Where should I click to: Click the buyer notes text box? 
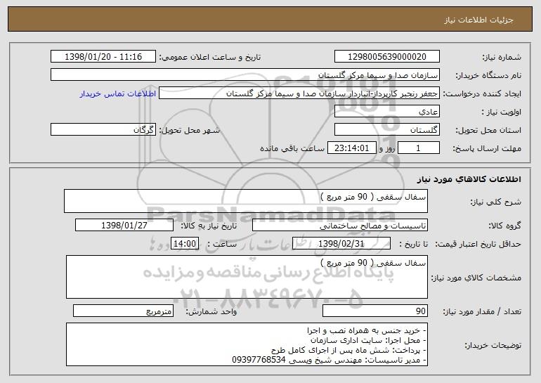(247, 344)
